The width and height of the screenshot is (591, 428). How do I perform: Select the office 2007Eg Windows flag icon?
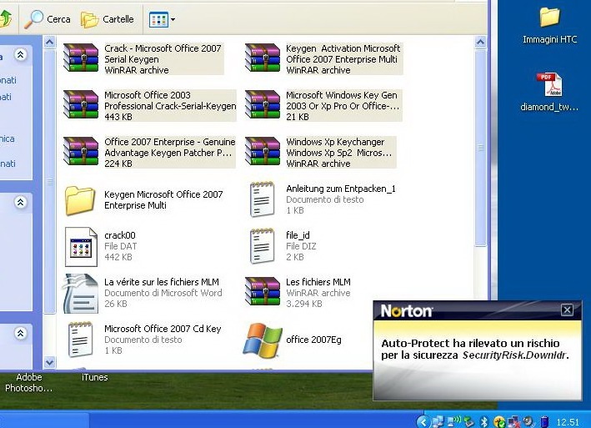point(263,340)
